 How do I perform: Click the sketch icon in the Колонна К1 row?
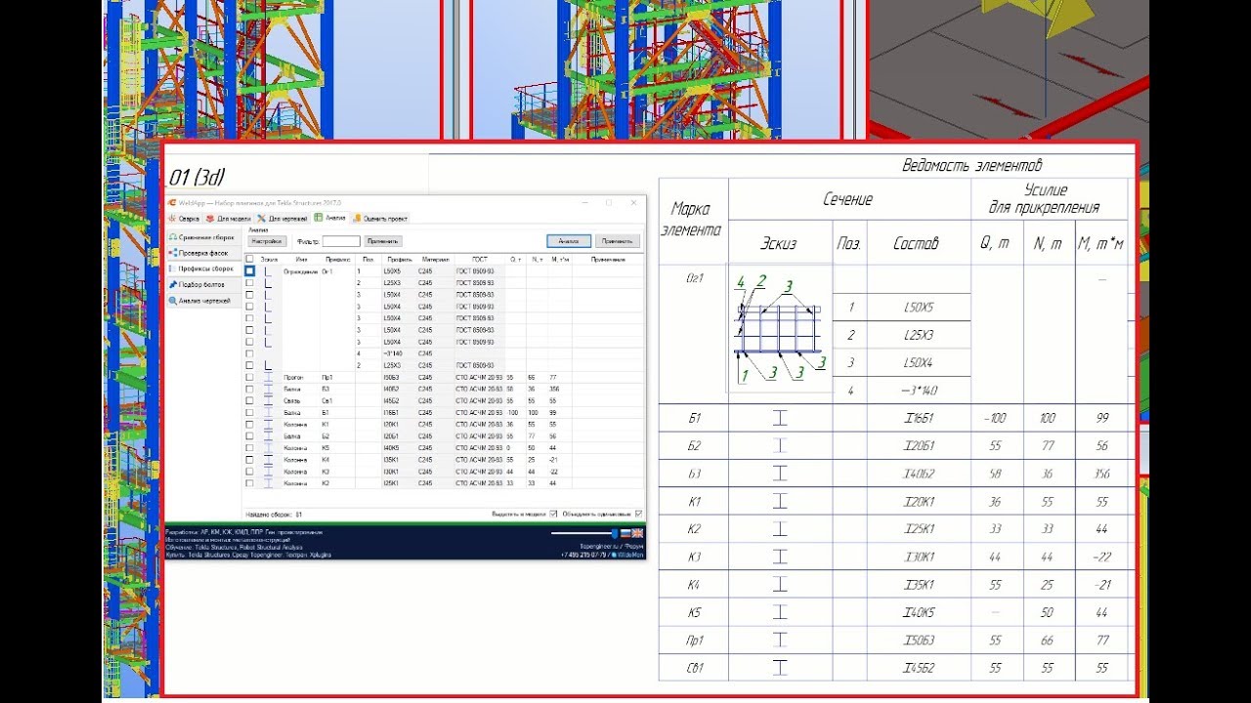coord(268,424)
